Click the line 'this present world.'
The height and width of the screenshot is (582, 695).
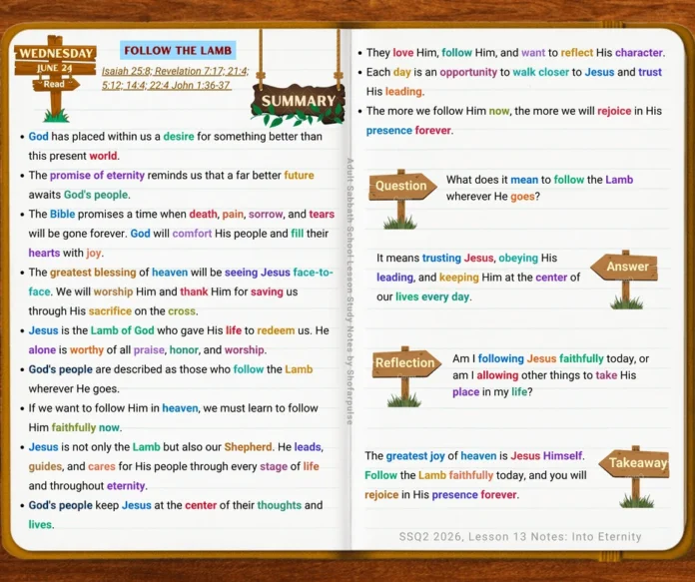point(74,156)
